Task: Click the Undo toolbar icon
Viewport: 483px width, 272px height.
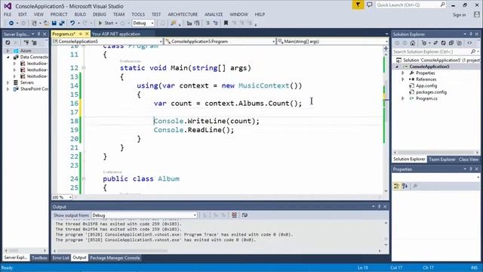Action: point(72,23)
